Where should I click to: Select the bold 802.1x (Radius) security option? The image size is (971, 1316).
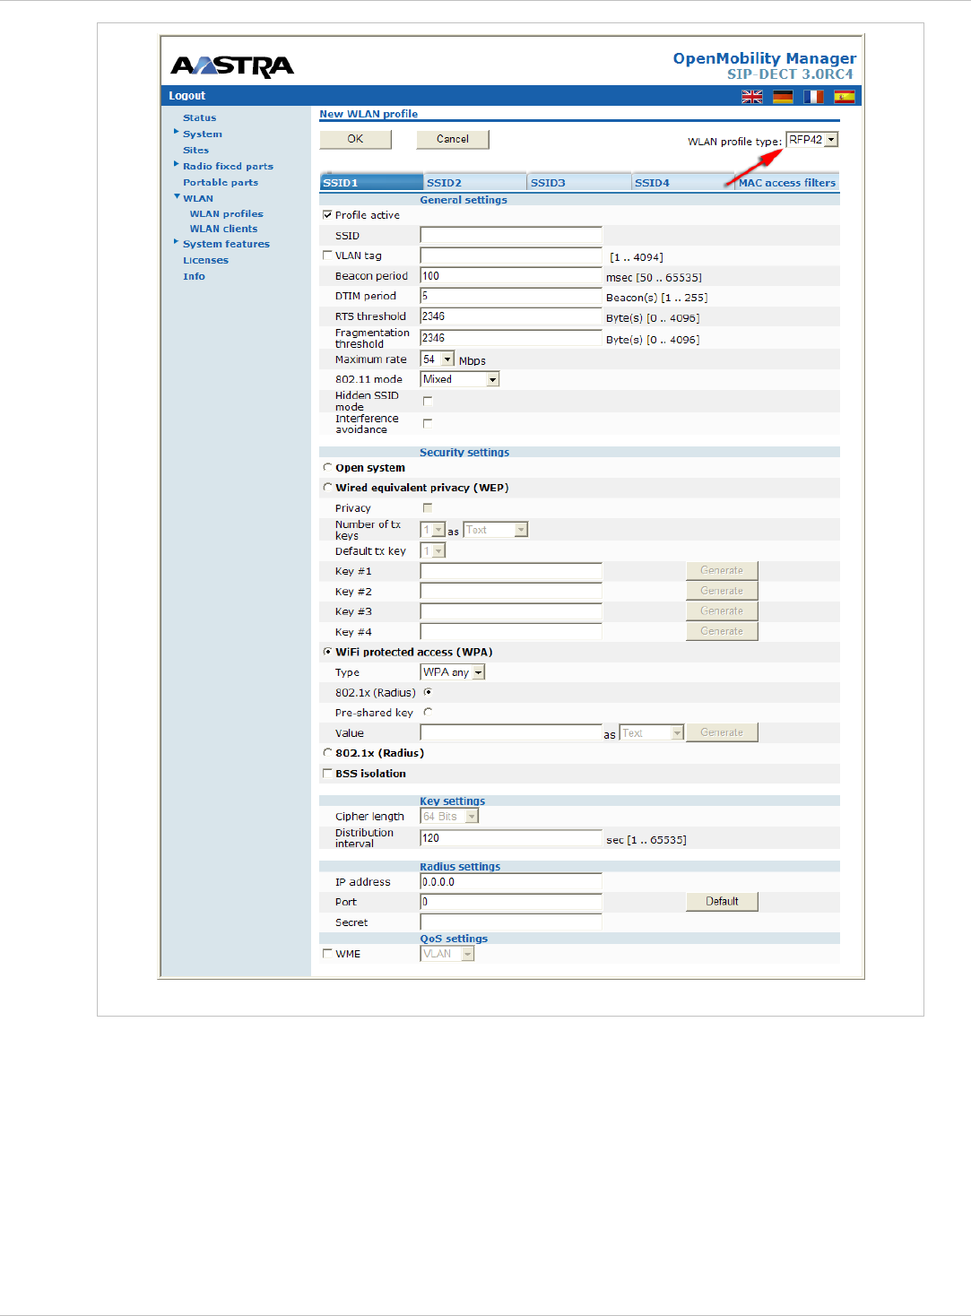tap(327, 753)
